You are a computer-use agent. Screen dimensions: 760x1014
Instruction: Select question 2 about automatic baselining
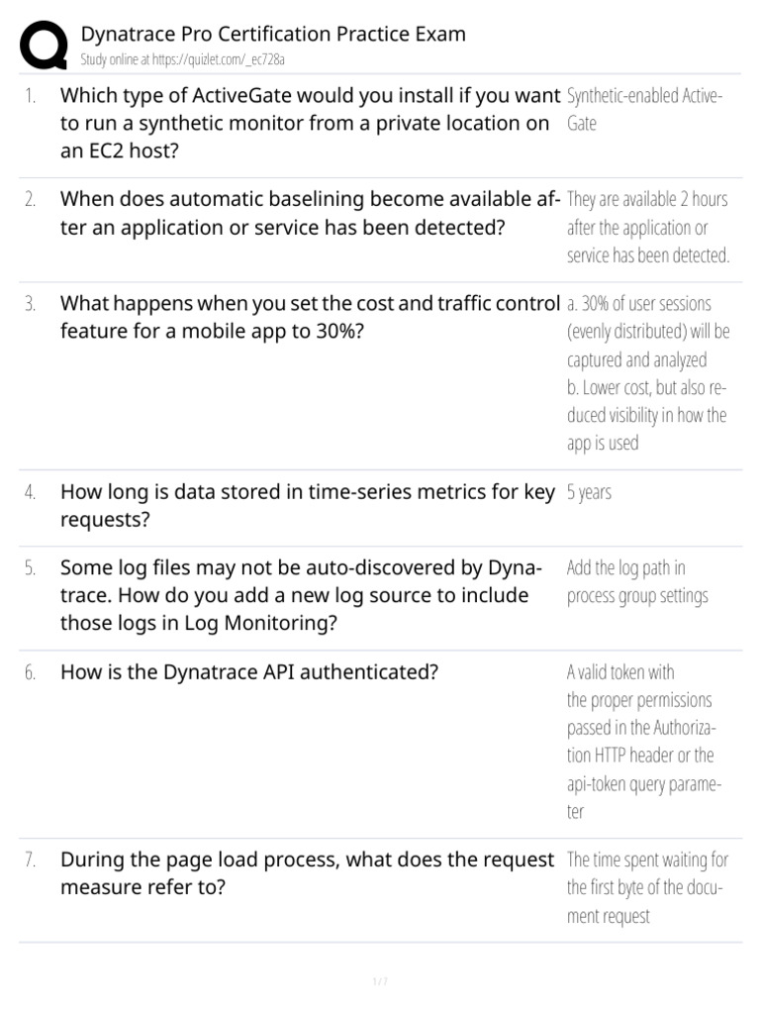[x=310, y=214]
